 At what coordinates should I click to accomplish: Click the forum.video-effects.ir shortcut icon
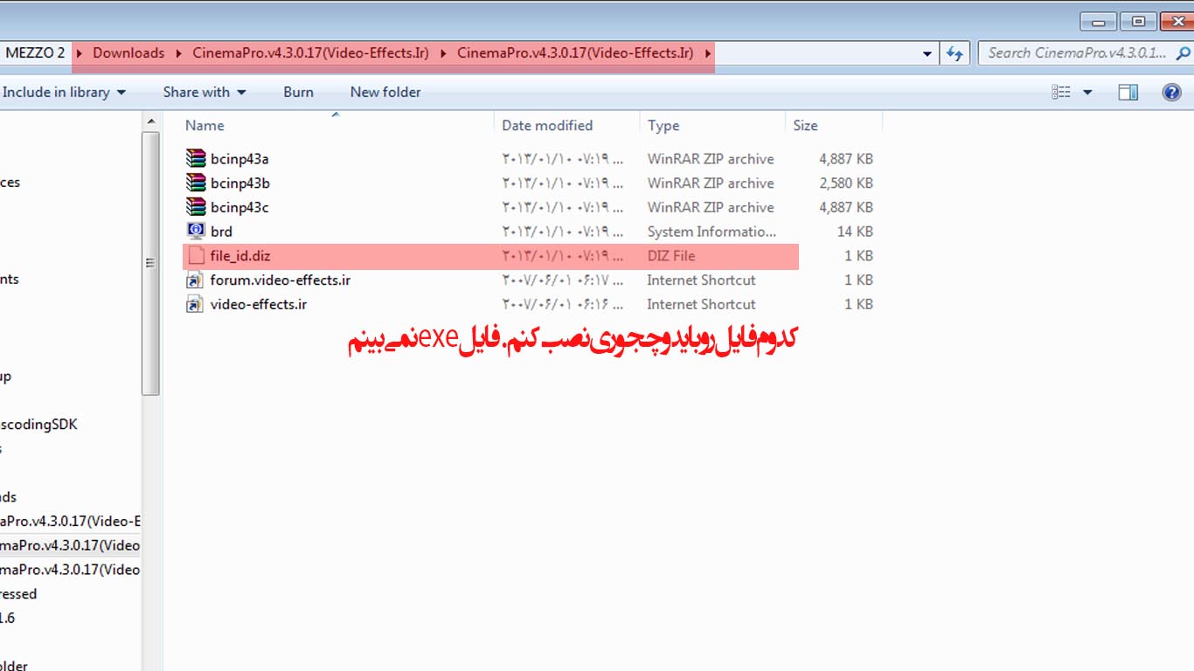[x=196, y=280]
